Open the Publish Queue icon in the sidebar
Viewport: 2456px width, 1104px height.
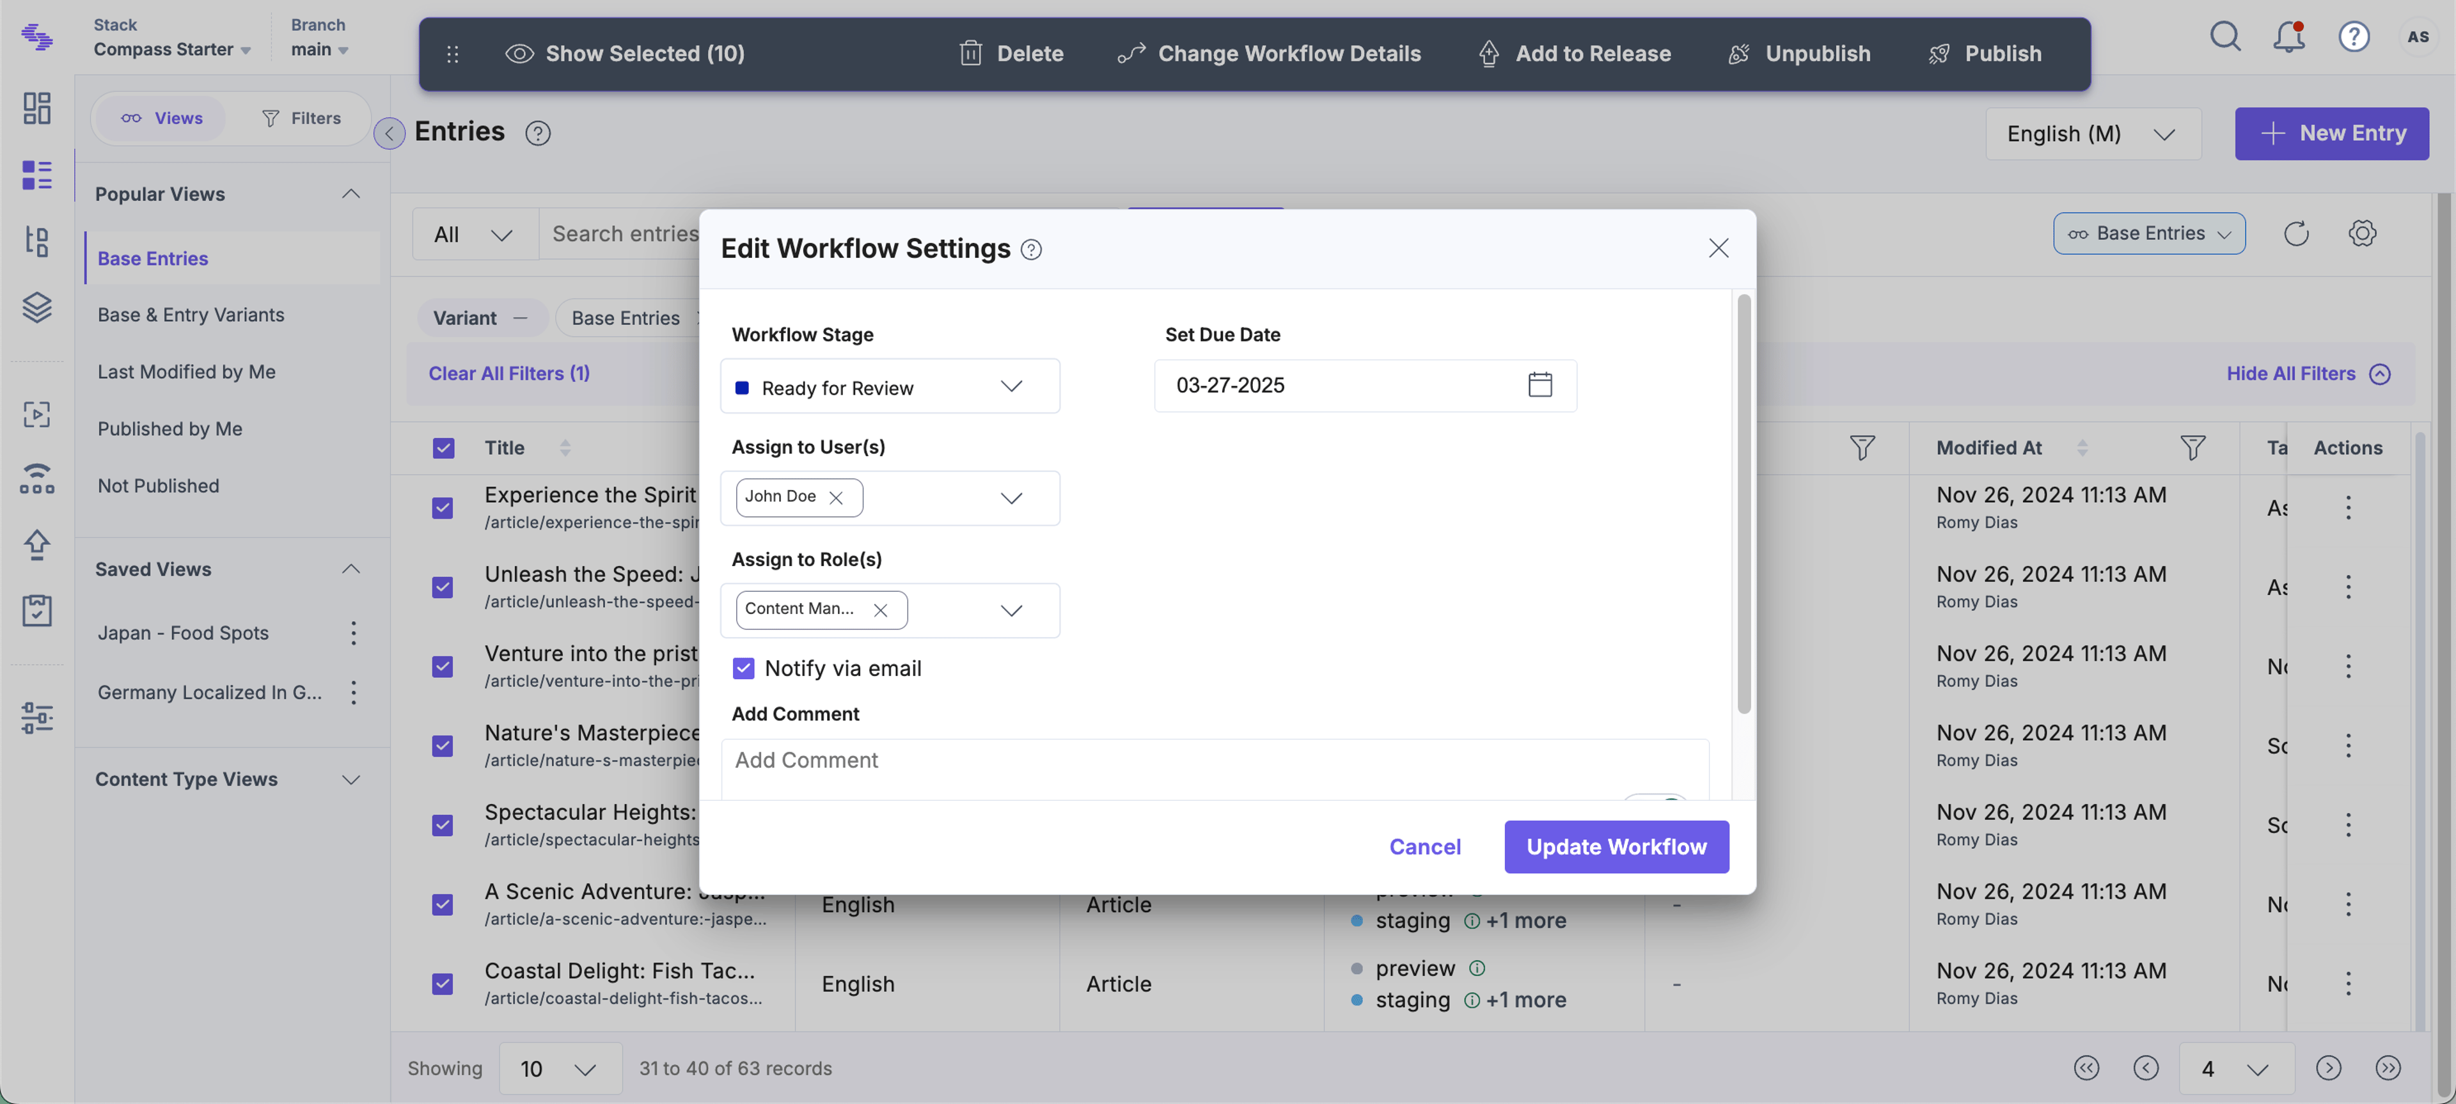point(36,478)
